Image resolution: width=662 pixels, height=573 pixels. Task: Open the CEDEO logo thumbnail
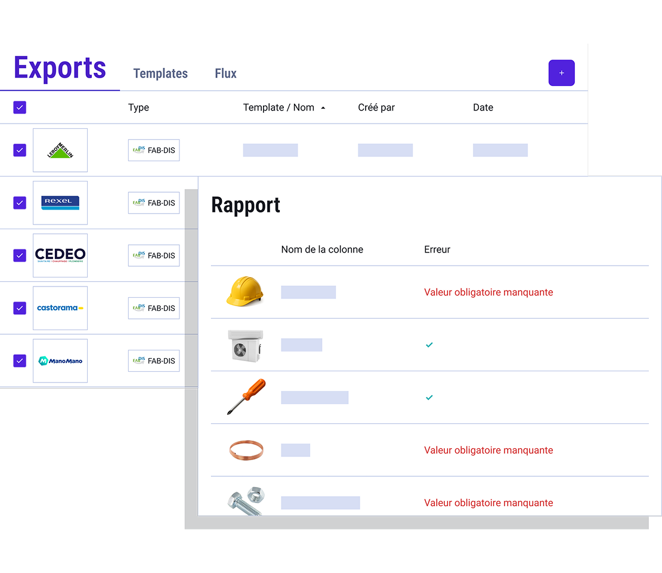[x=60, y=255]
